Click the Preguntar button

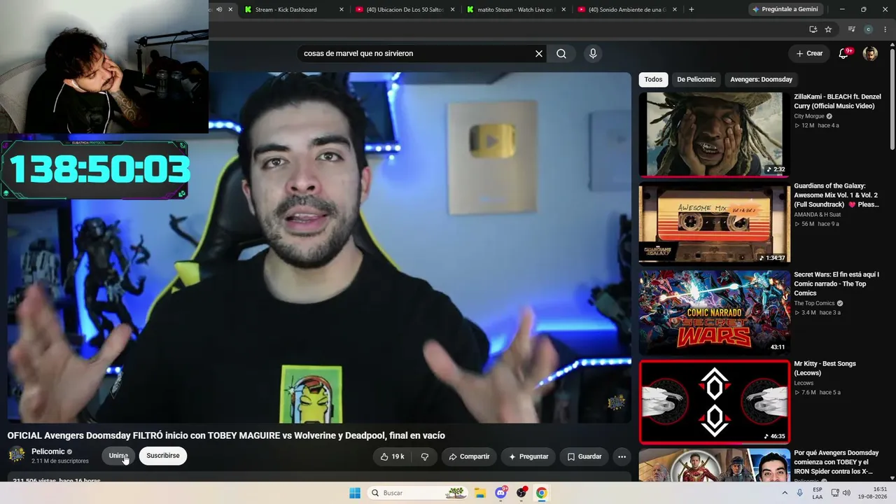[528, 456]
